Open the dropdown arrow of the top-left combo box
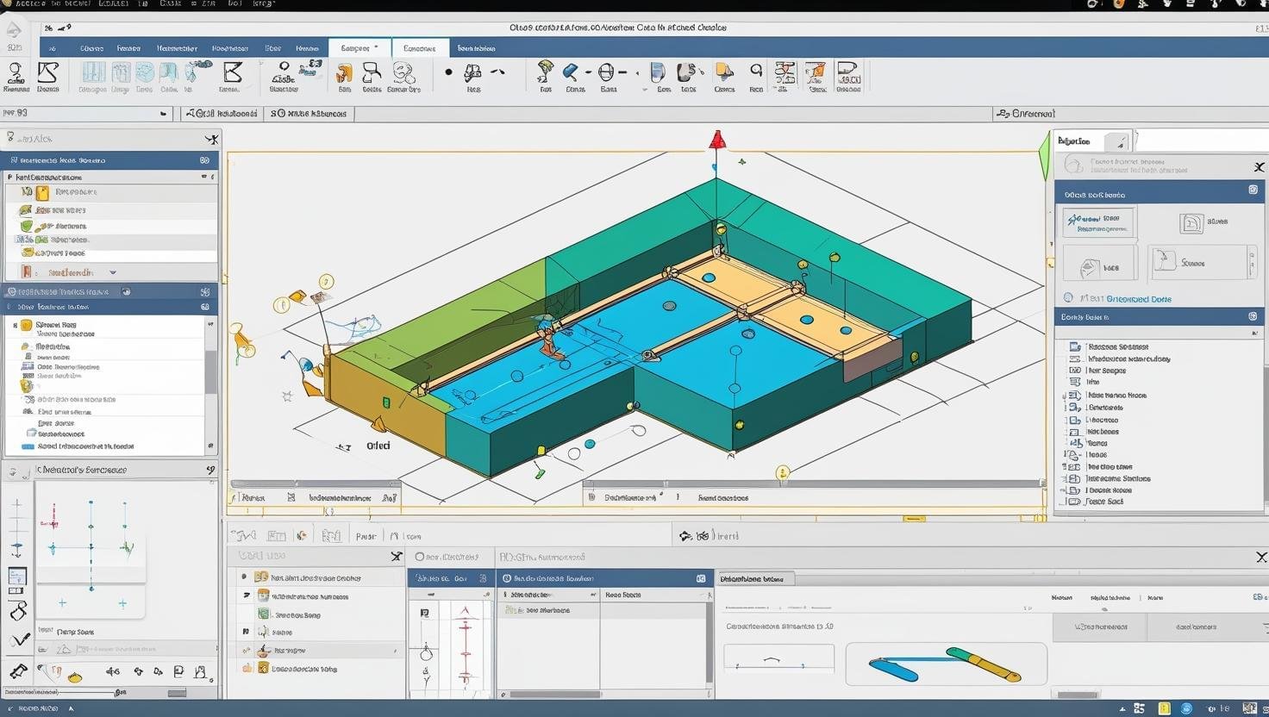 (x=163, y=113)
